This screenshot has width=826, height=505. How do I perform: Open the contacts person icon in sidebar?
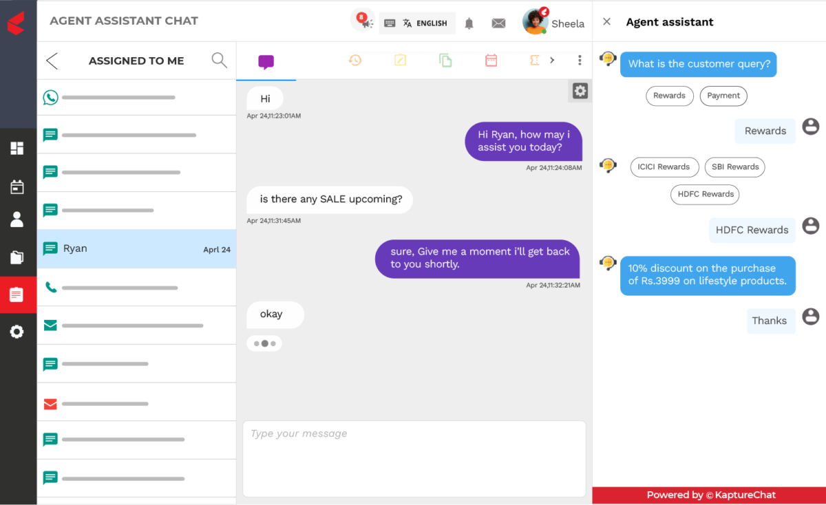click(x=17, y=219)
